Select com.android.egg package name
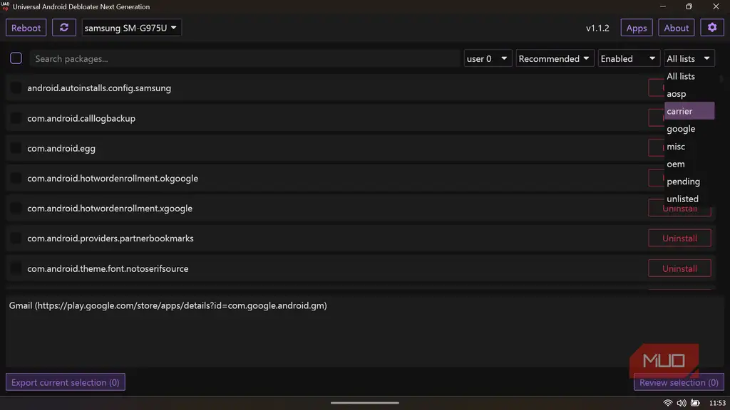 (x=61, y=148)
